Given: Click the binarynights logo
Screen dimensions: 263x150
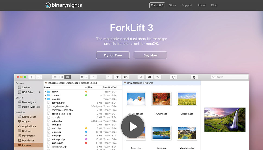Looking at the screenshot, I should pos(64,5).
